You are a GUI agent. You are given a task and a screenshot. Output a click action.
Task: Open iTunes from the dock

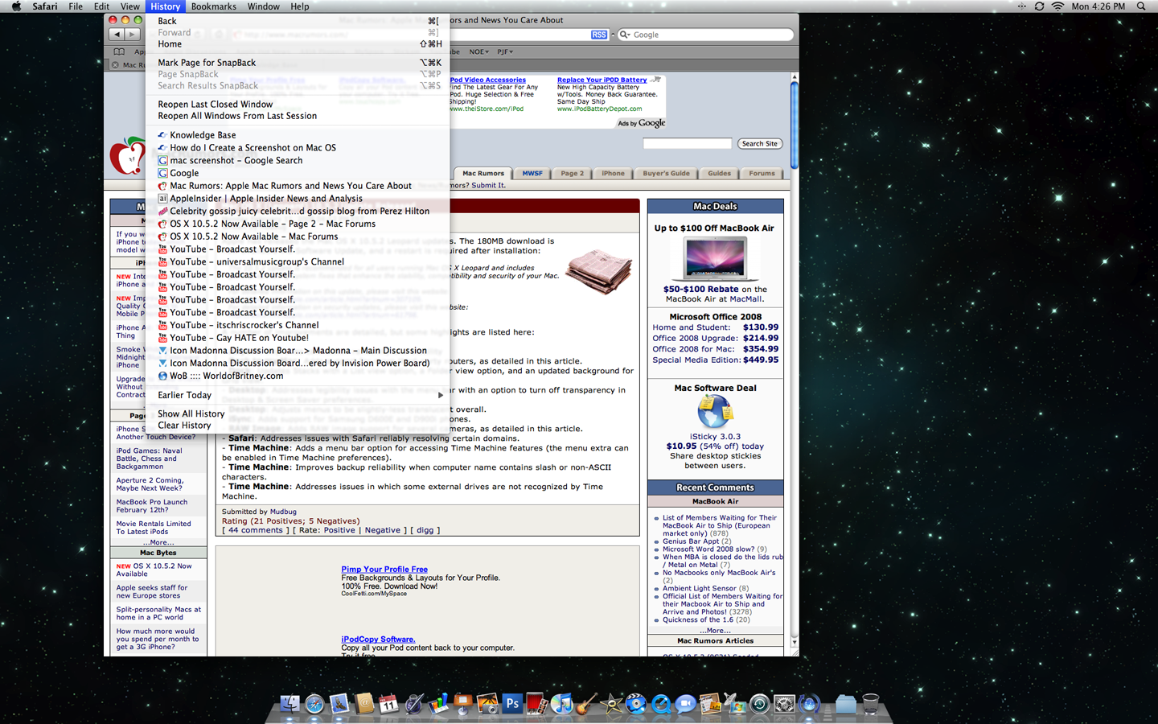click(562, 704)
